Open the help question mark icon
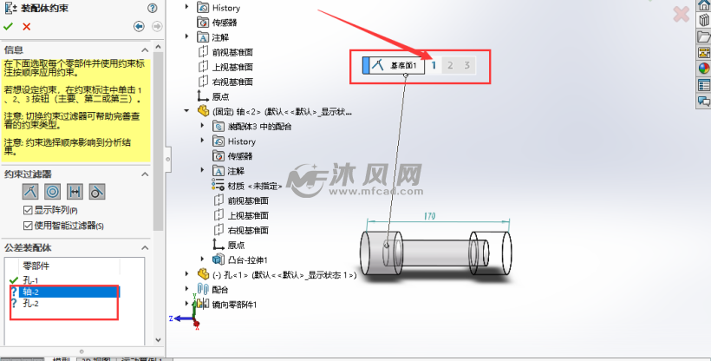This screenshot has height=361, width=711. click(x=153, y=8)
